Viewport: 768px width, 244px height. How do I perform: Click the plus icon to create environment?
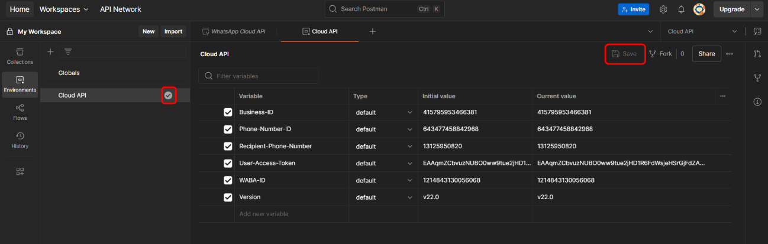click(x=50, y=52)
